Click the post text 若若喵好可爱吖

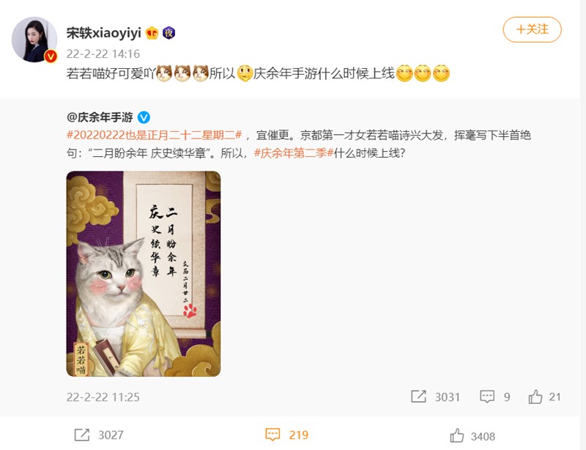pos(111,73)
